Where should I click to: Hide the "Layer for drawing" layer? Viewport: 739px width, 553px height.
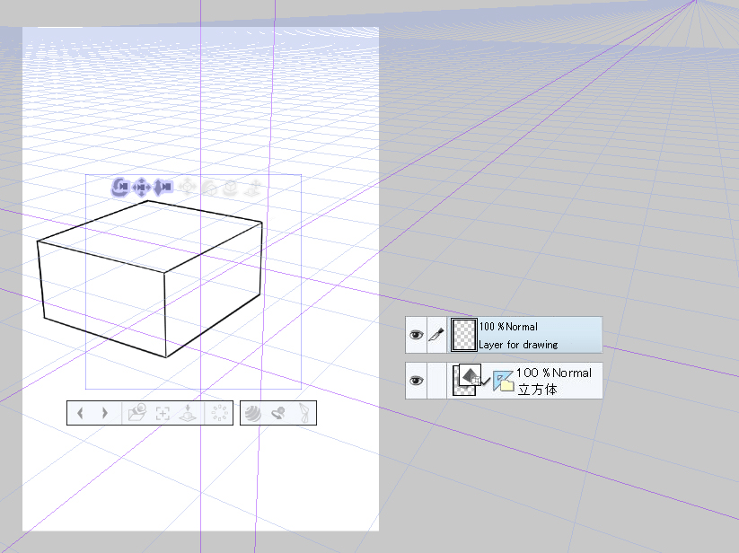tap(417, 334)
